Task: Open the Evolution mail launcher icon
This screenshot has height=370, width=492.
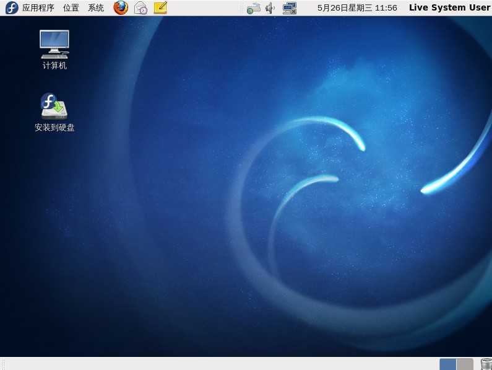Action: (140, 8)
